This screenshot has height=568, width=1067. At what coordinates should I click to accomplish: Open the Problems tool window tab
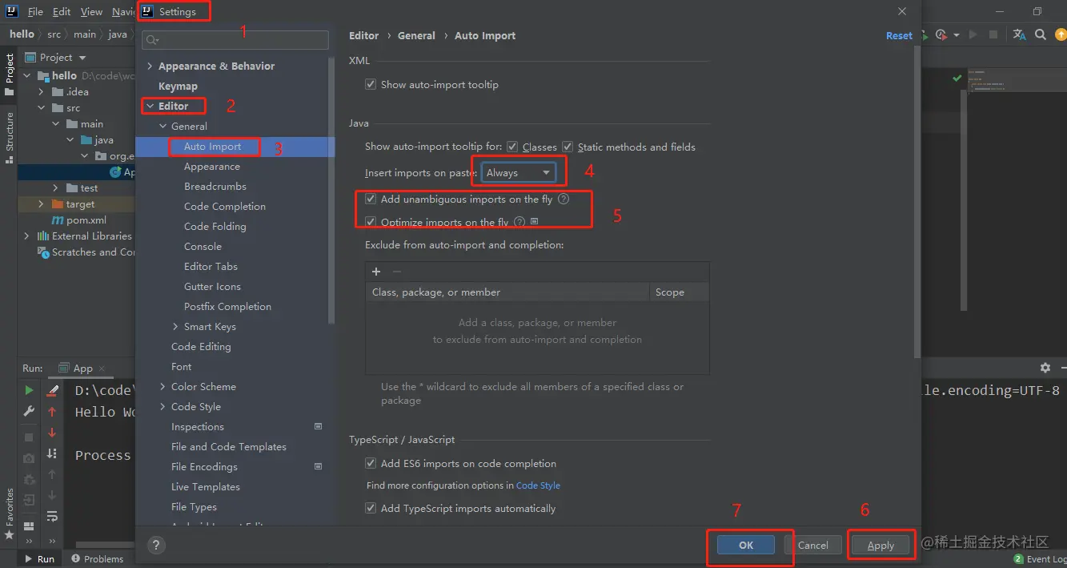(x=98, y=559)
